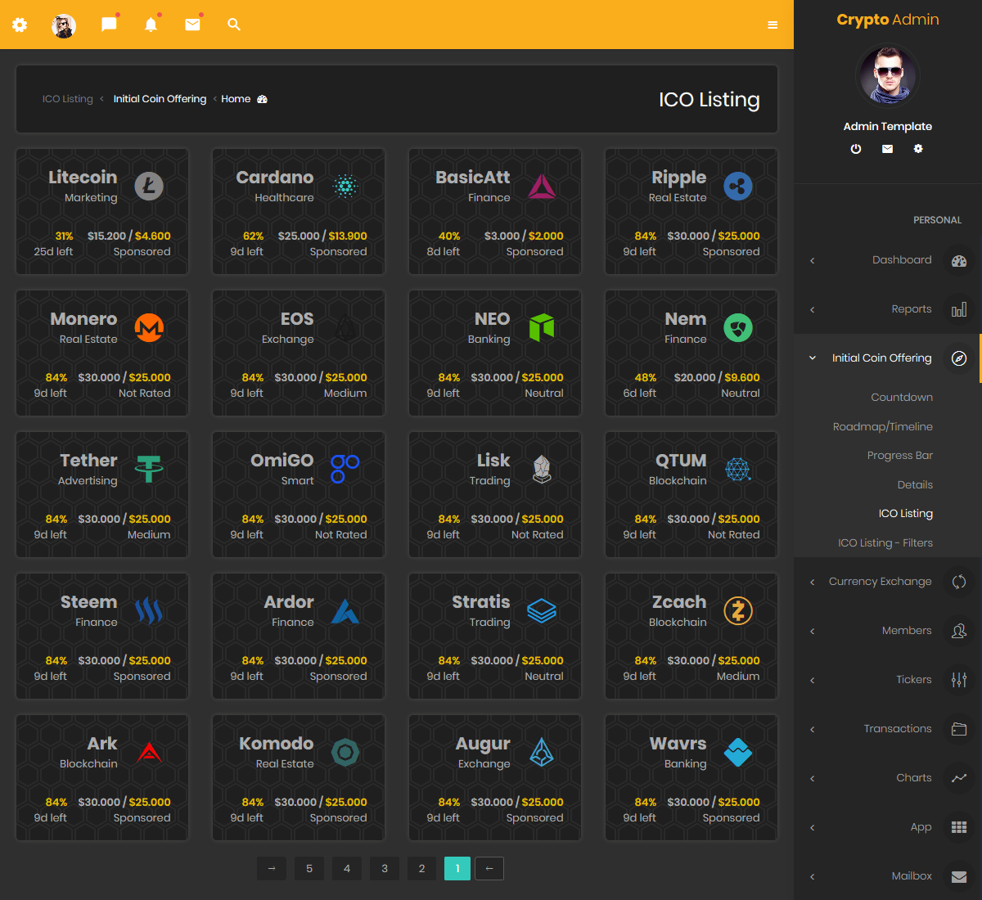Click the power logout icon under Admin Template
Image resolution: width=982 pixels, height=900 pixels.
click(x=856, y=149)
